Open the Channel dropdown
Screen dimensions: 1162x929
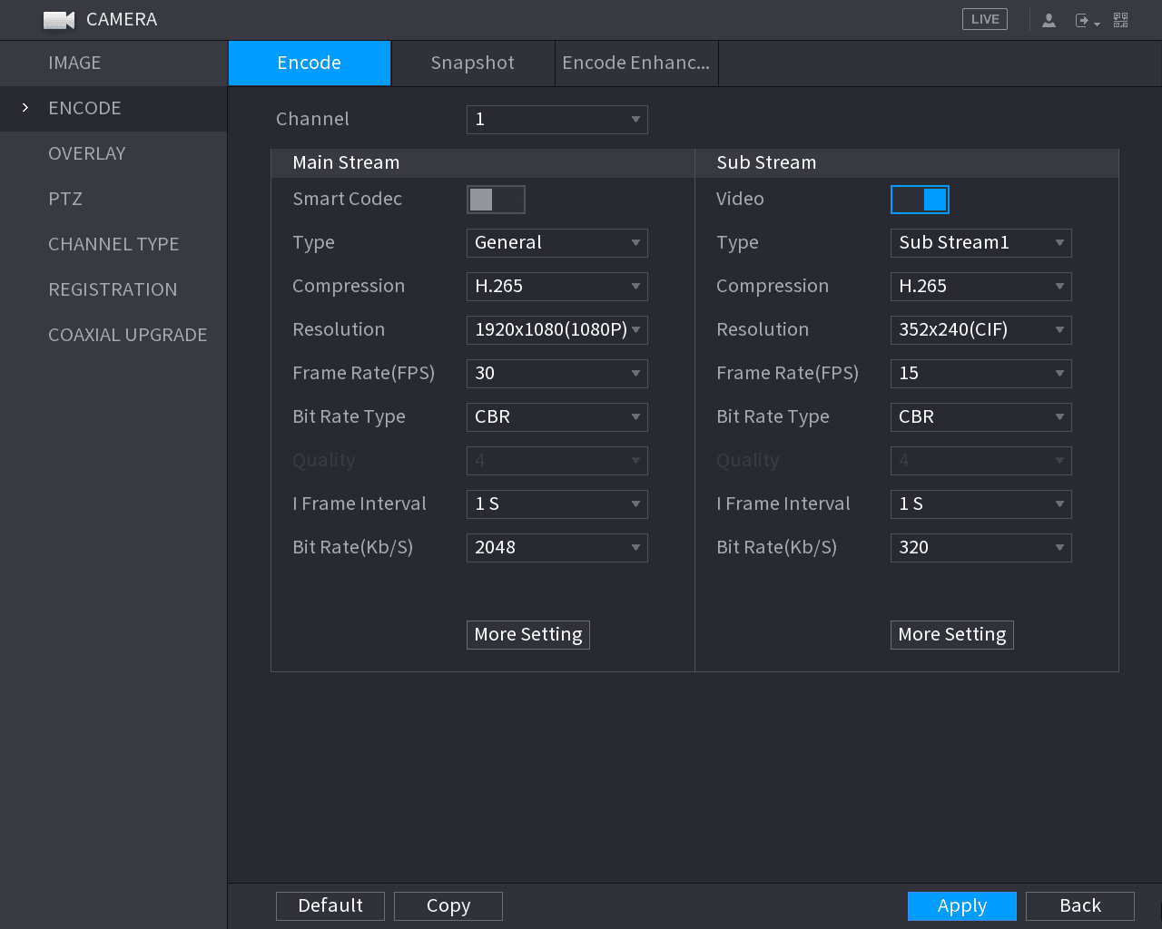pos(557,120)
